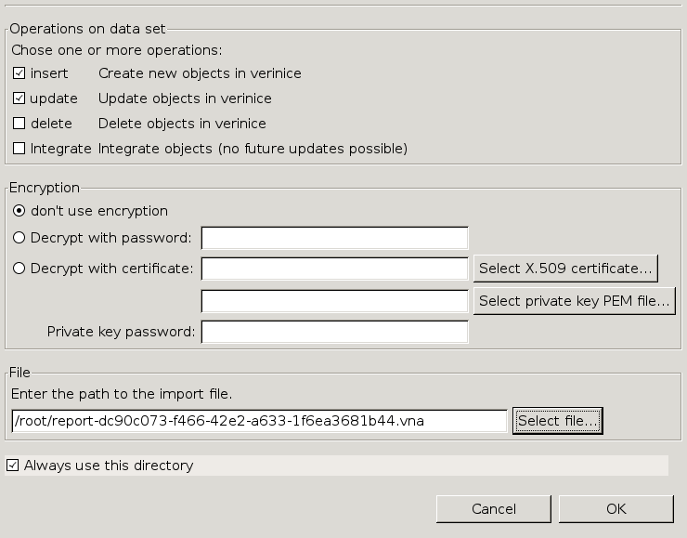Click the private key PEM path field

click(x=334, y=301)
